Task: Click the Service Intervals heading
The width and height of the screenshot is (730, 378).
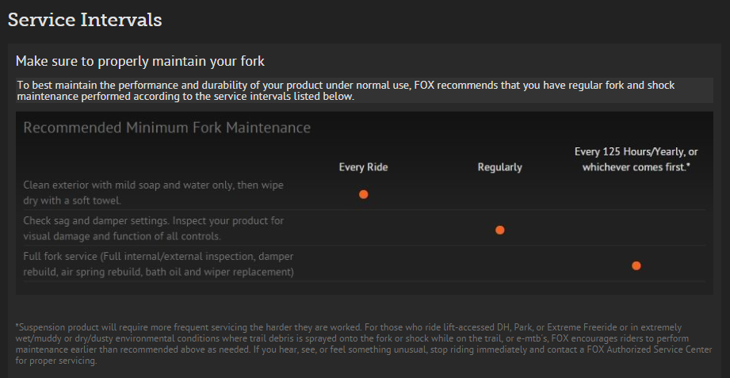Action: pos(85,20)
